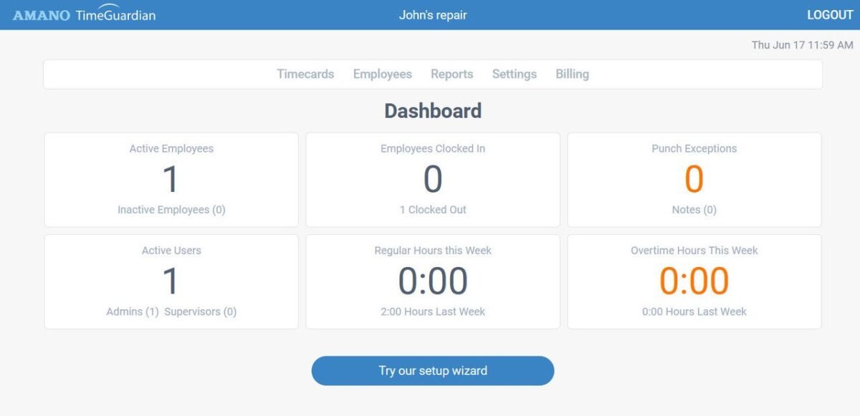Image resolution: width=860 pixels, height=416 pixels.
Task: Open the Billing page
Action: pyautogui.click(x=572, y=74)
